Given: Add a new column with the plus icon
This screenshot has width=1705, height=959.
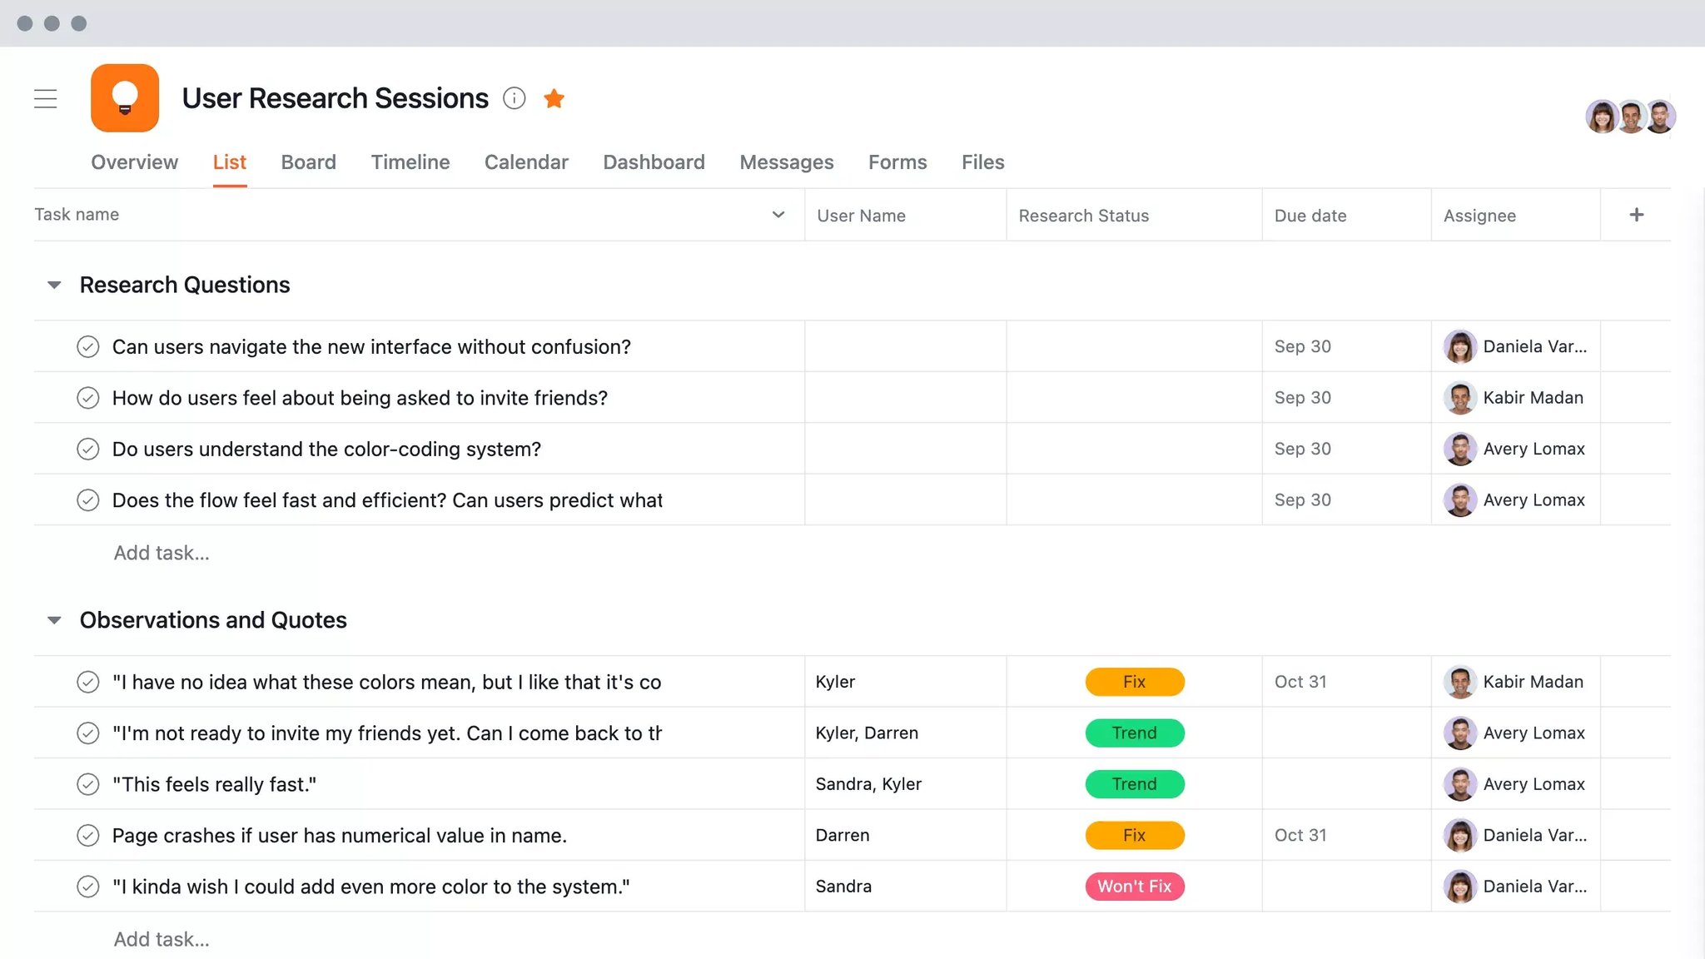Looking at the screenshot, I should 1635,214.
